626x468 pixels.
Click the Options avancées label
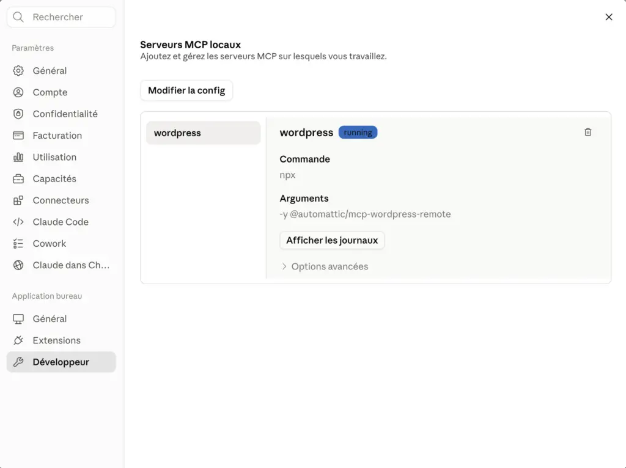(330, 266)
